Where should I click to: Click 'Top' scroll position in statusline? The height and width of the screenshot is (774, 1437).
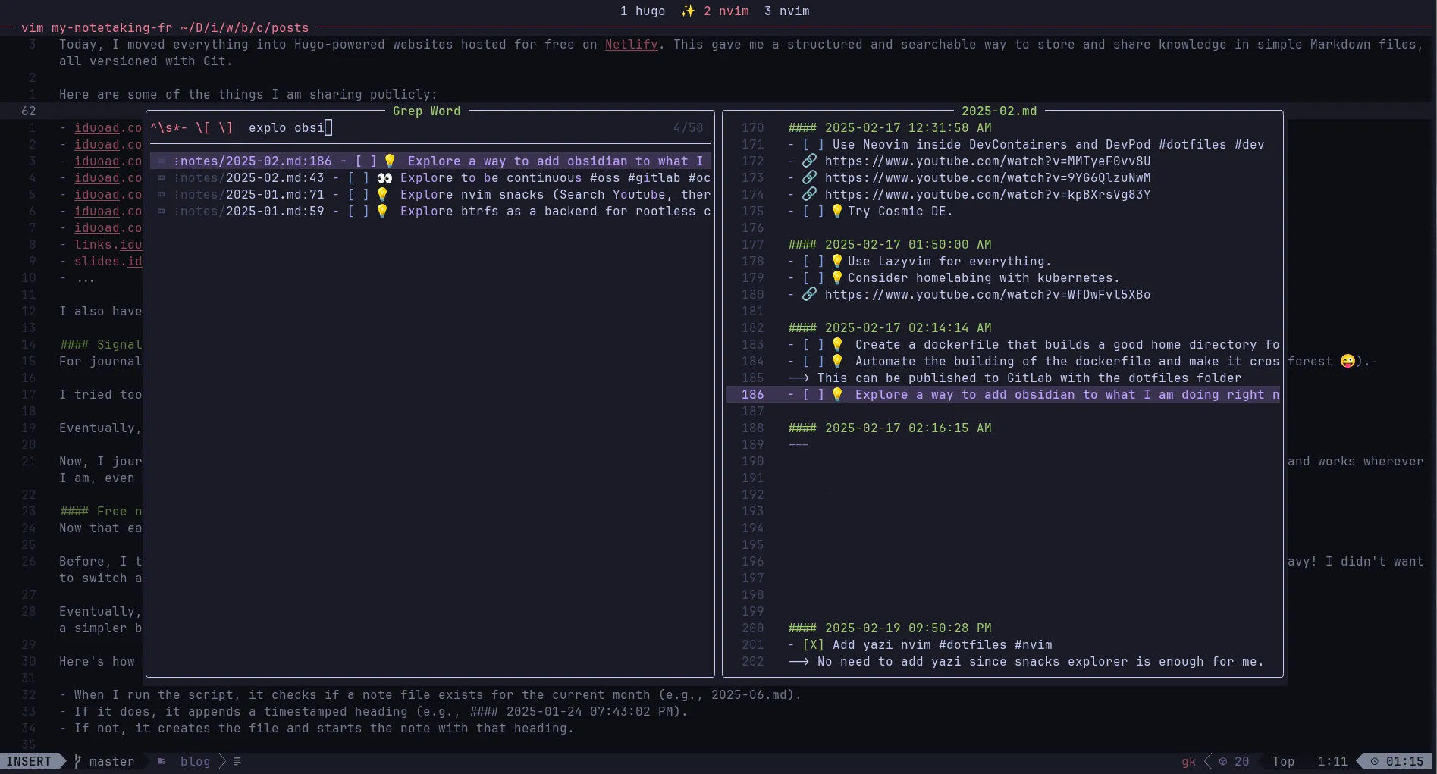[x=1283, y=761]
